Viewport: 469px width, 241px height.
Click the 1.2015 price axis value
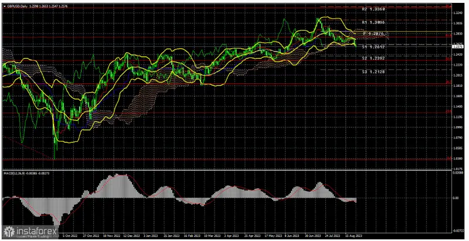458,75
